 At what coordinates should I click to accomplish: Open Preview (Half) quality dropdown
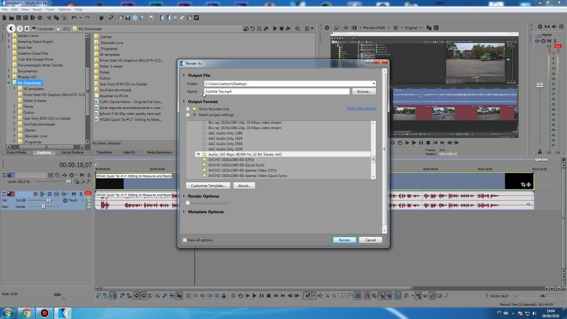tap(376, 28)
